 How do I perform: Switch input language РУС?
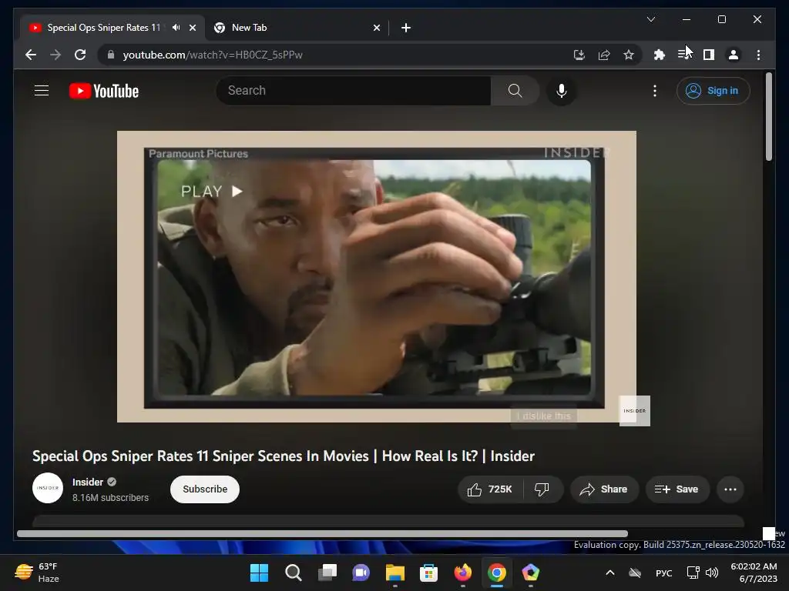pos(663,573)
